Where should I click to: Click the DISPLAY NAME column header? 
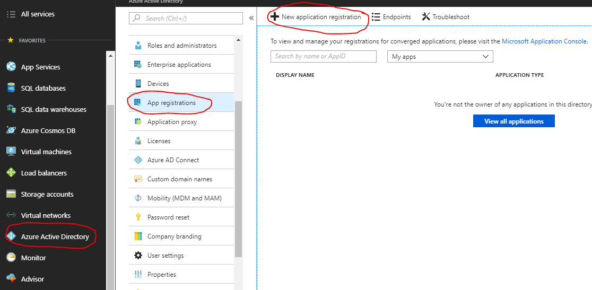point(295,75)
